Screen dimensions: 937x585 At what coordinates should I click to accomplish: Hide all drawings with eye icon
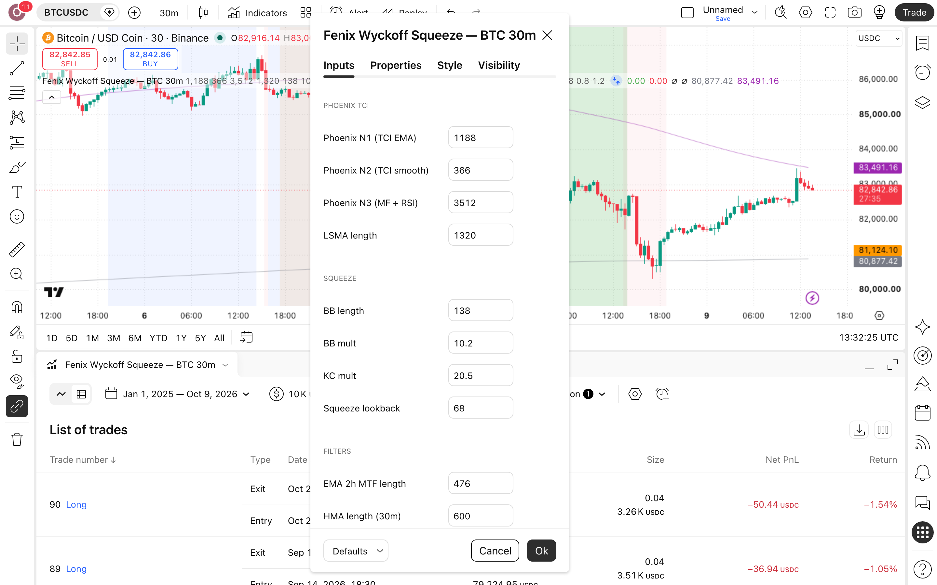coord(17,382)
